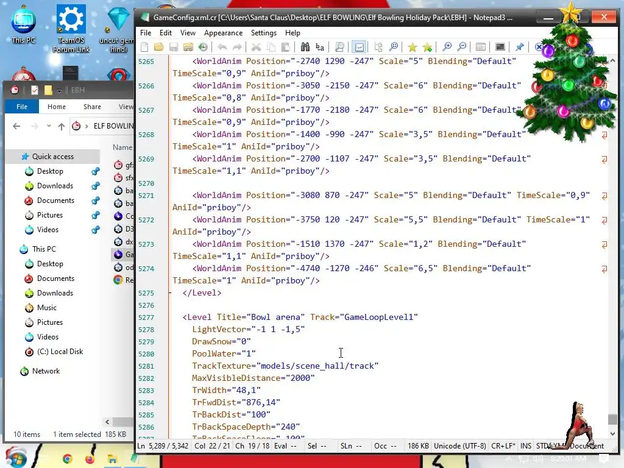This screenshot has height=468, width=624.
Task: Open the File tab in Explorer window
Action: [x=22, y=107]
